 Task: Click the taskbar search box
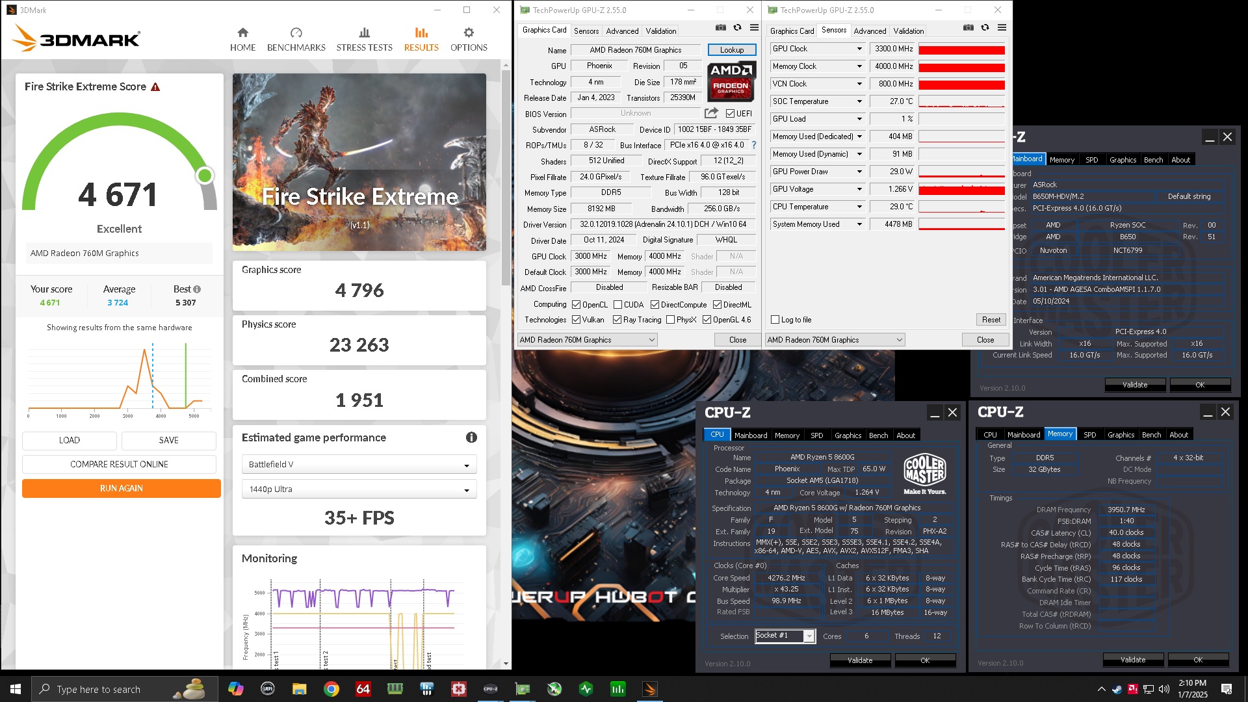click(x=123, y=689)
